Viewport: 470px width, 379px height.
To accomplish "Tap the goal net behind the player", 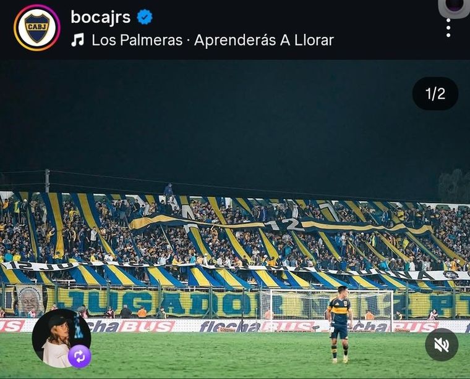I will coord(326,304).
